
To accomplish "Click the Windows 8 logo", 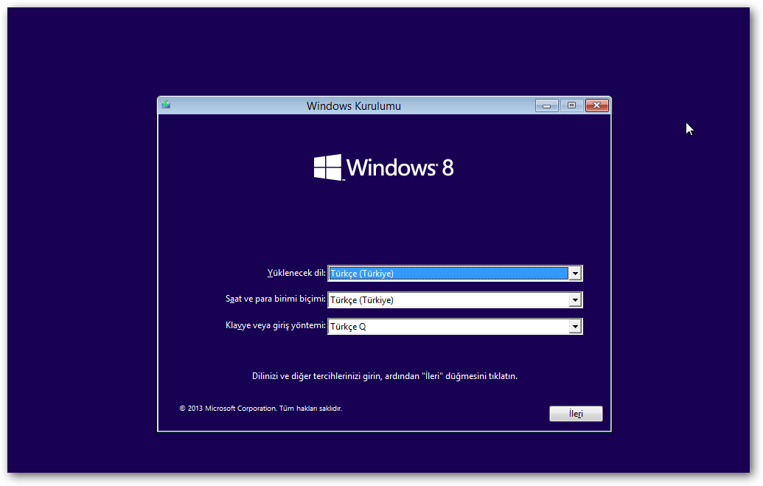I will [383, 167].
